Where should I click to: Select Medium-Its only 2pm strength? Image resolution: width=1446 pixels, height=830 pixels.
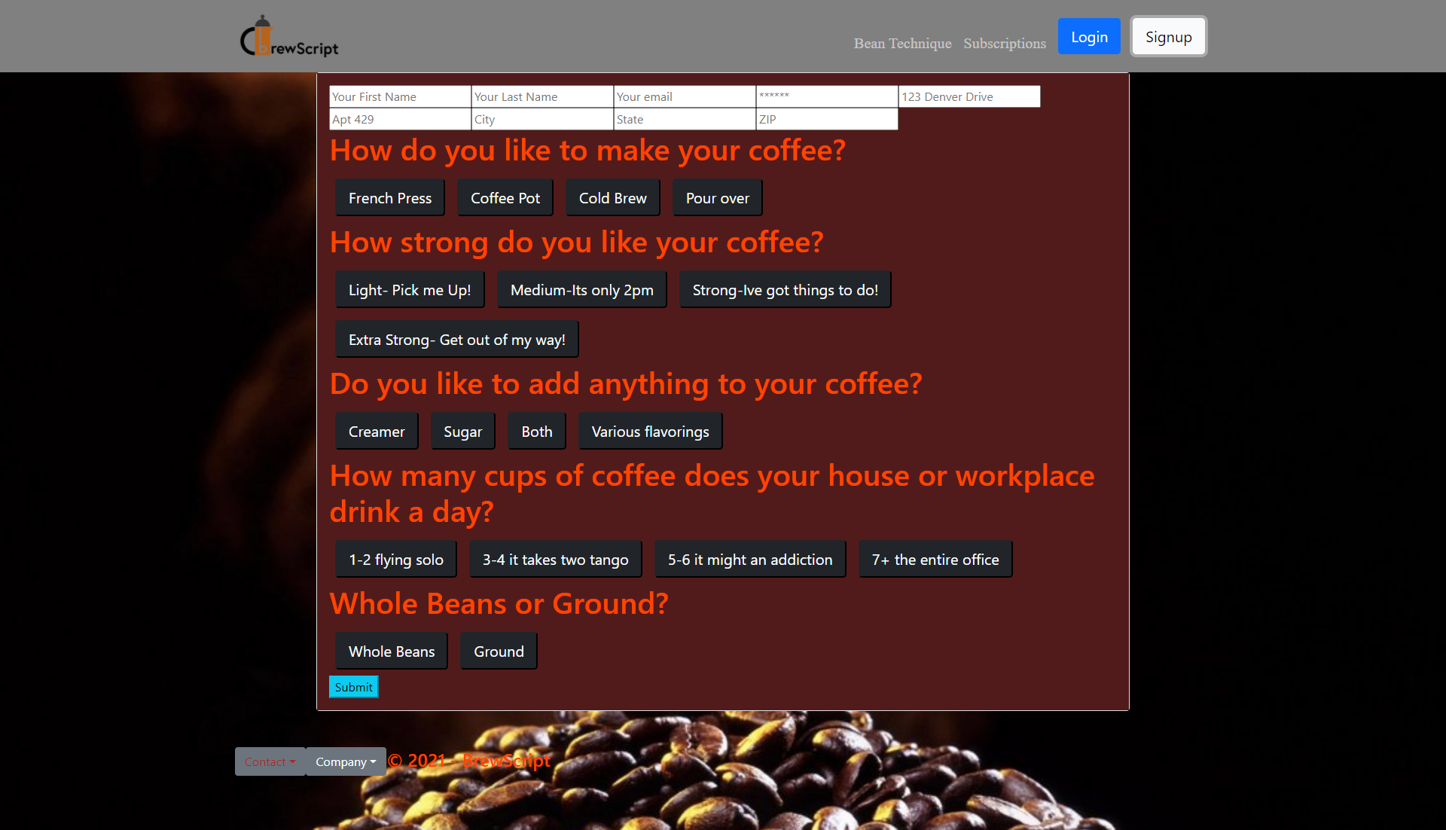581,290
